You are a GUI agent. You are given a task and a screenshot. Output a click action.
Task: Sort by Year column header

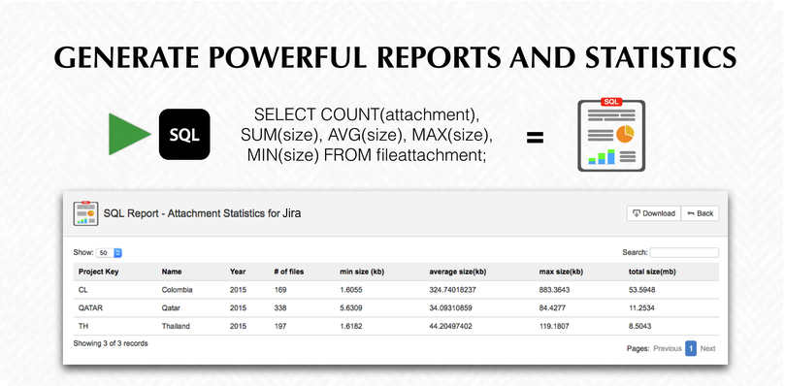(238, 272)
